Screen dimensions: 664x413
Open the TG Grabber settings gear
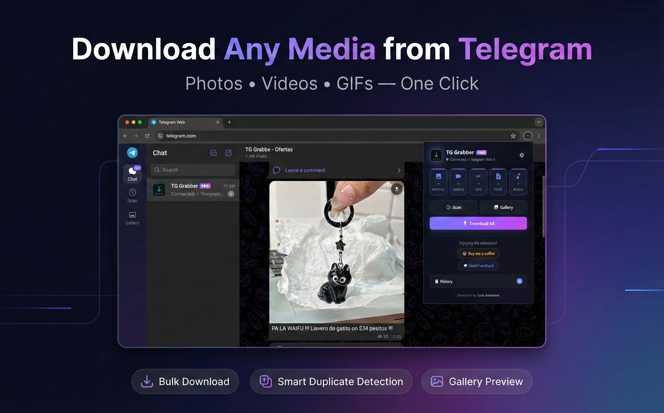[x=522, y=155]
